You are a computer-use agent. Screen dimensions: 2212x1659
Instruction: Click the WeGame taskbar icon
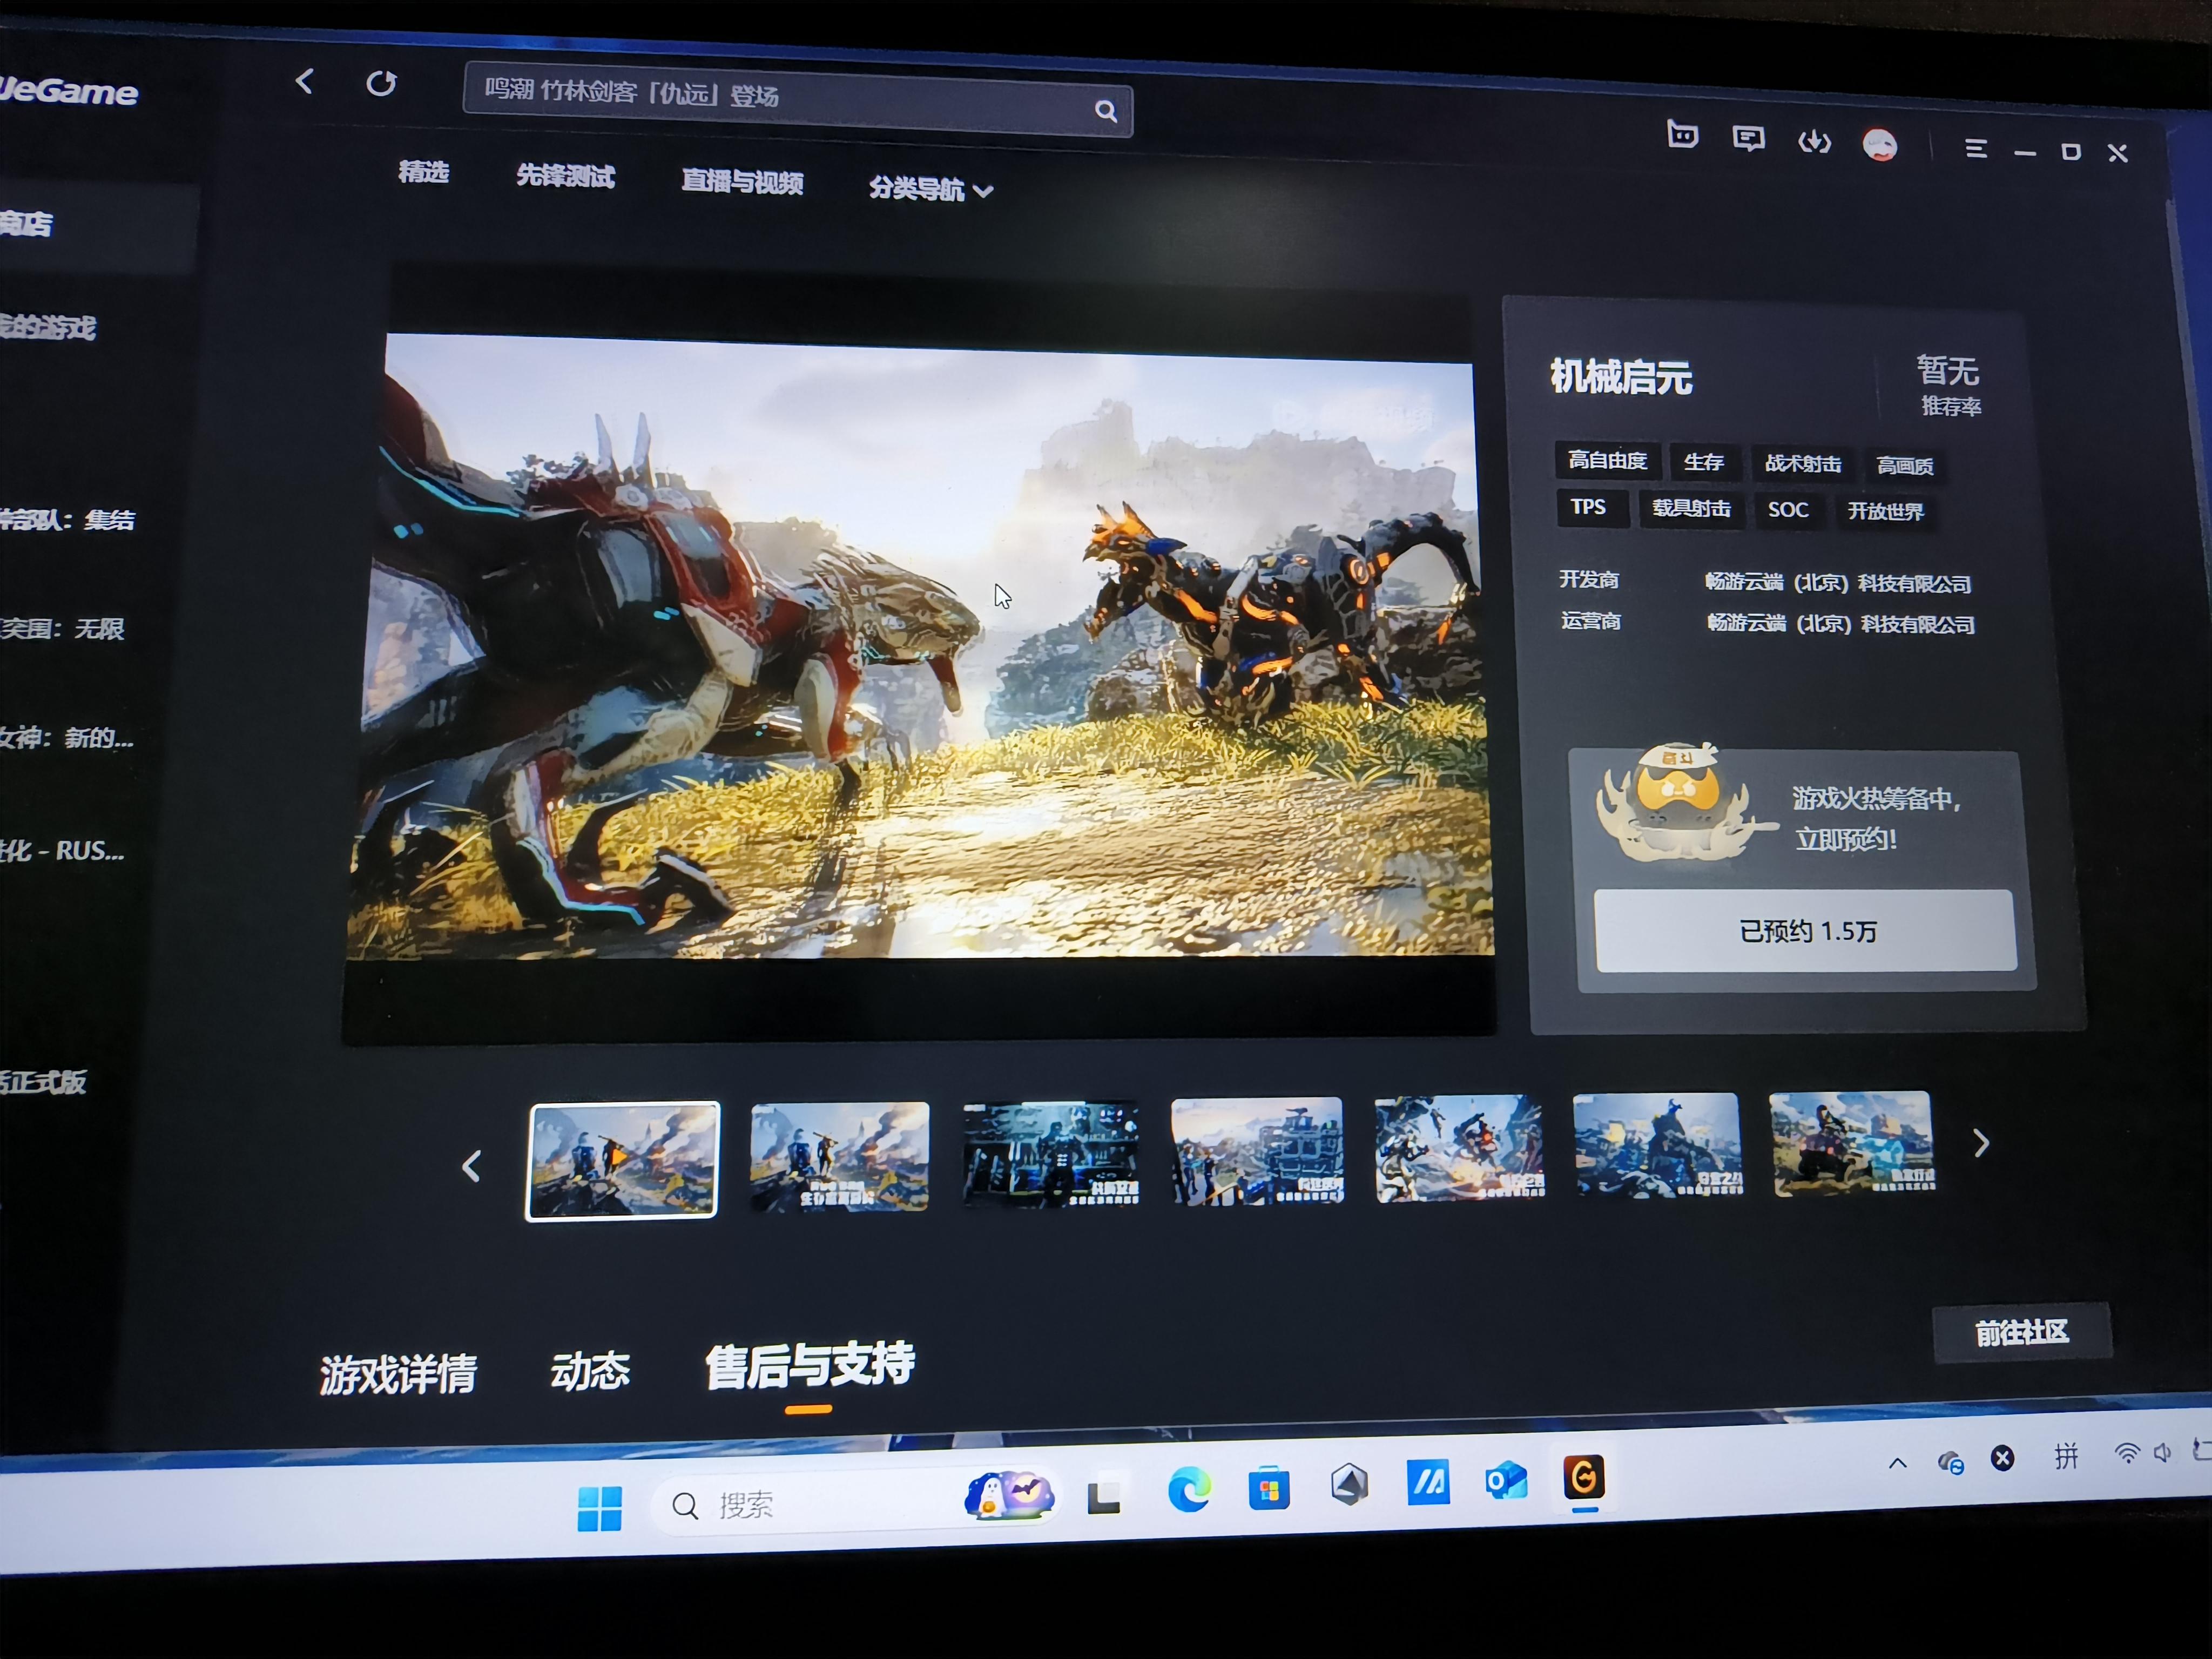[x=1584, y=1477]
